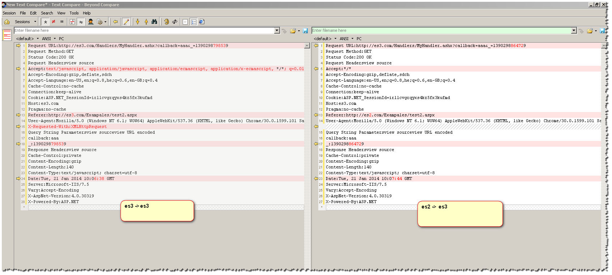
Task: Select left line Content-Length:140
Action: tap(51, 167)
